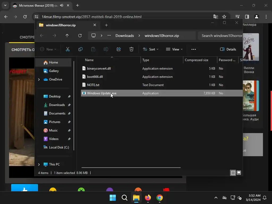Screen dimensions: 272x204
Task: Open Chrome side panel icon
Action: point(247,17)
